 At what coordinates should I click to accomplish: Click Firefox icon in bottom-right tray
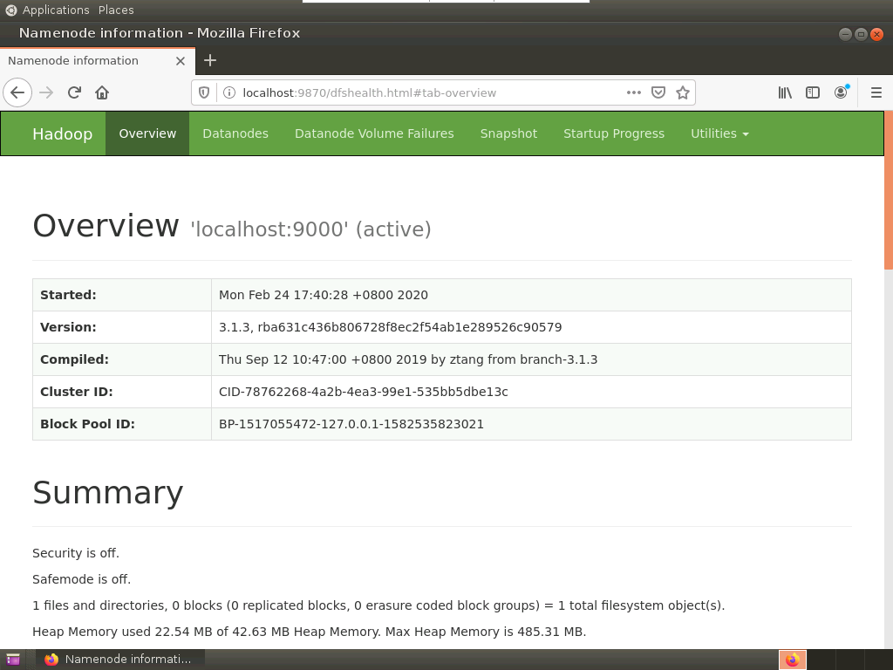[792, 660]
